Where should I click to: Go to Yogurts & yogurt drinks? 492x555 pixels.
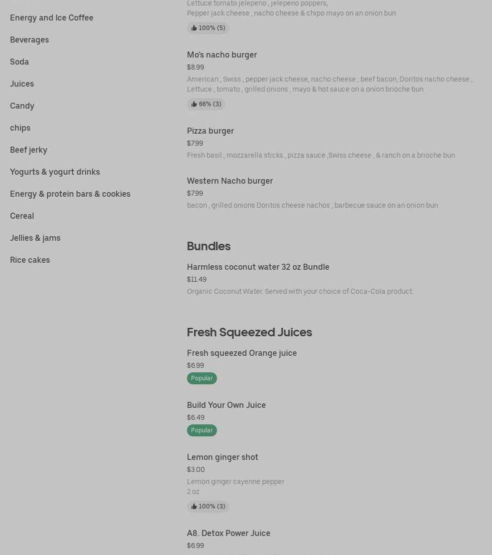(x=55, y=172)
